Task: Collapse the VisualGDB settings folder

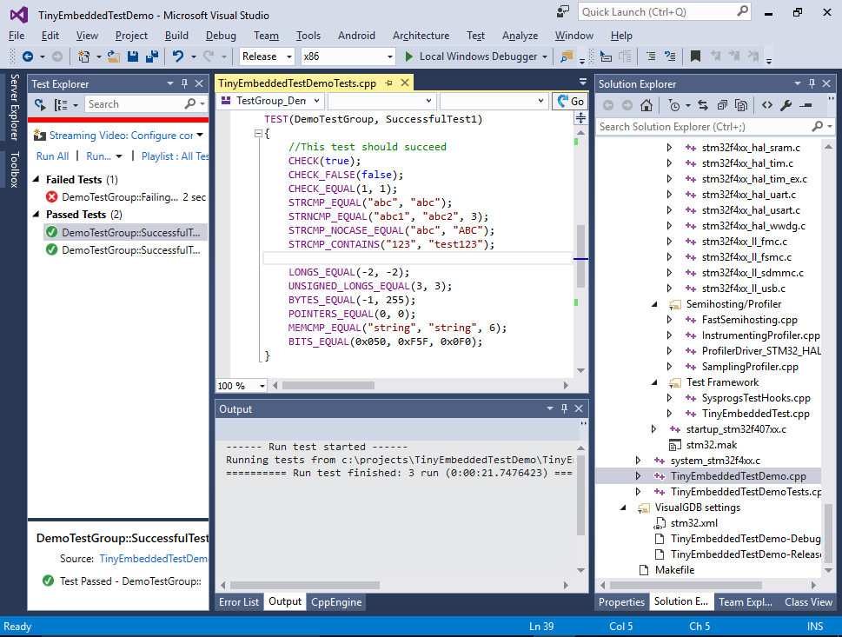Action: (623, 508)
